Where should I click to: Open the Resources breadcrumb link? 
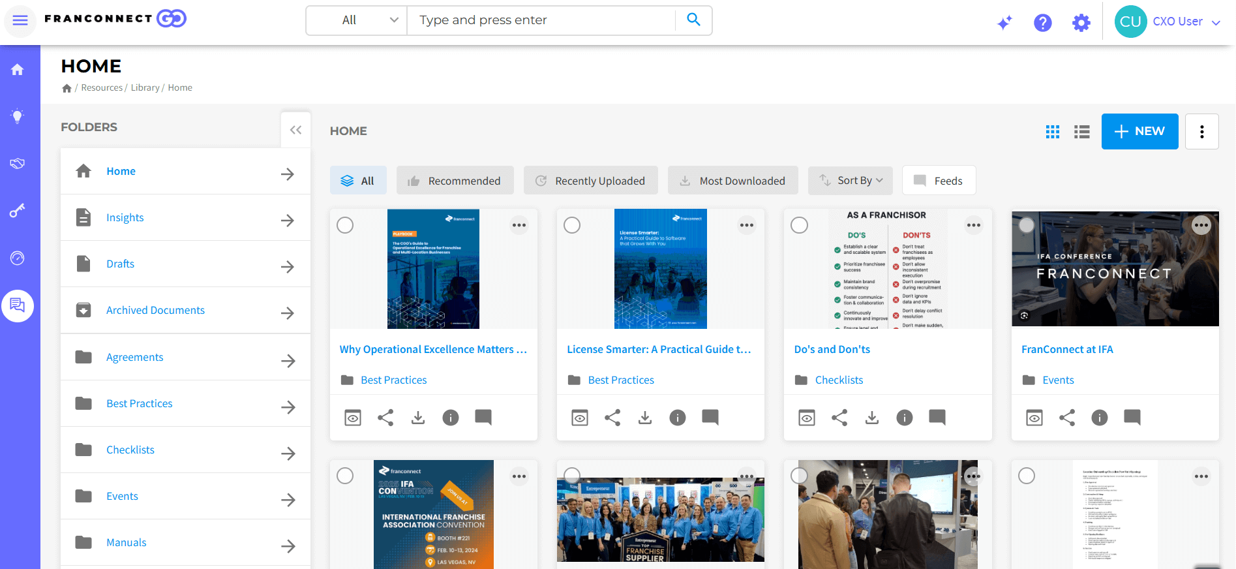click(102, 87)
